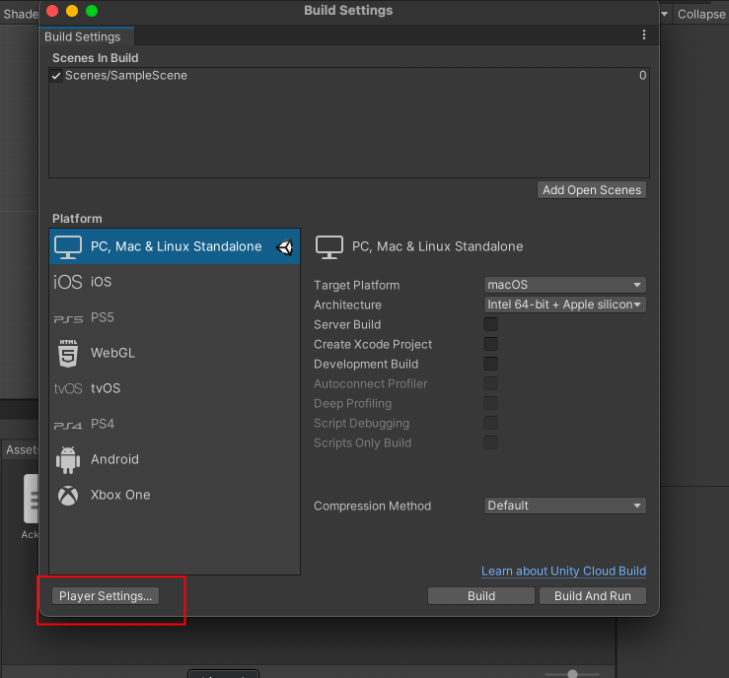The image size is (729, 678).
Task: Open Learn about Unity Cloud Build link
Action: (x=563, y=572)
